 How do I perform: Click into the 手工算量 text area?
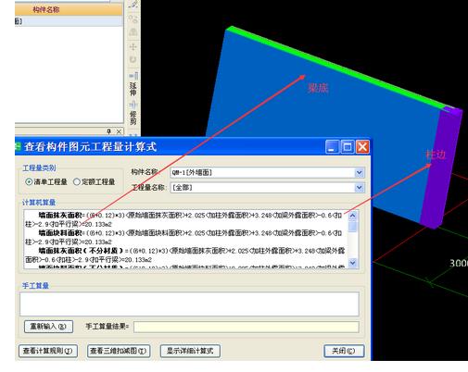coord(189,304)
